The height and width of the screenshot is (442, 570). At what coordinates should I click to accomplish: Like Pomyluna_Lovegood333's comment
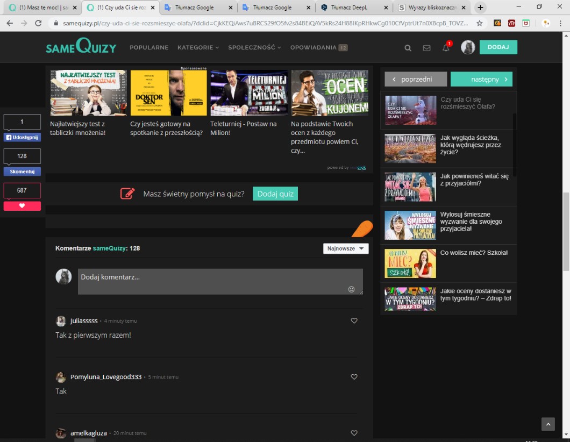coord(354,377)
